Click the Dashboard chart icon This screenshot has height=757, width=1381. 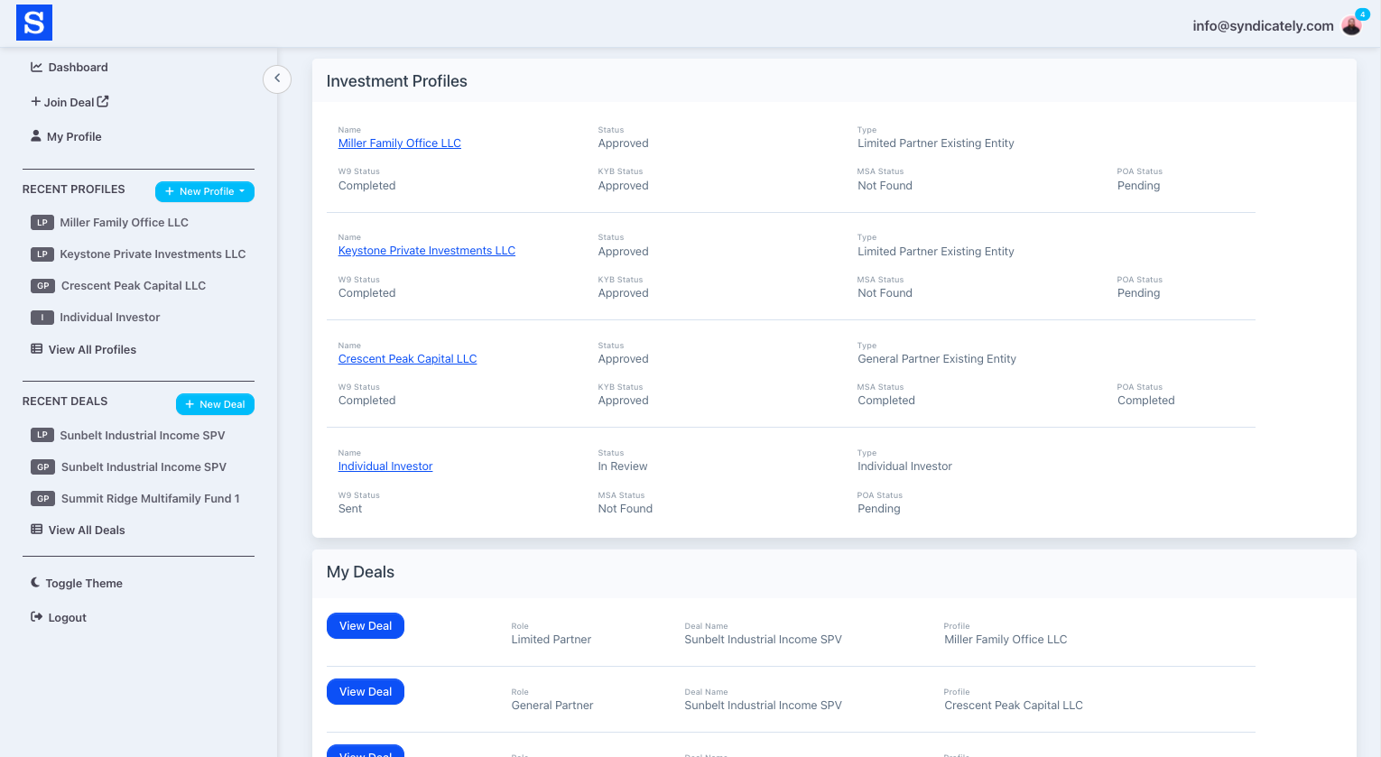[37, 67]
